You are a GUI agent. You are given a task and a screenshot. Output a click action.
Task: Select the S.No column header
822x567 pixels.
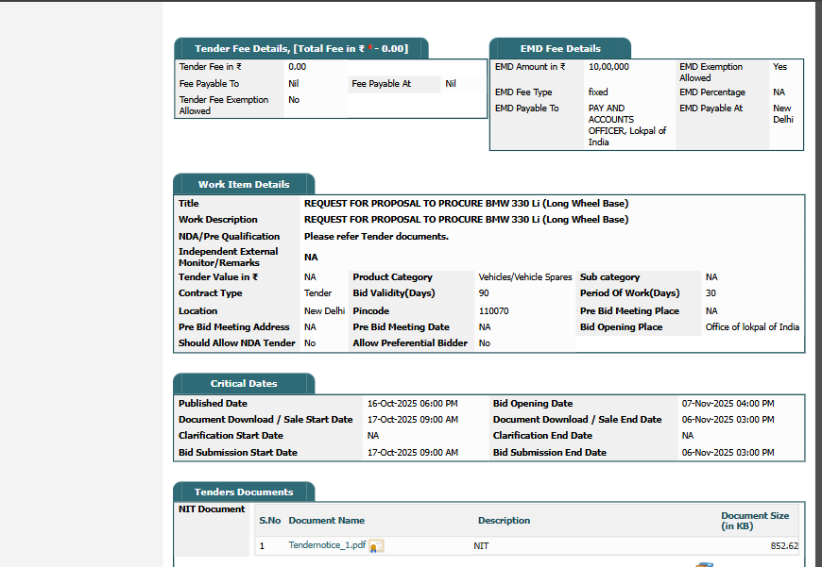pyautogui.click(x=270, y=521)
